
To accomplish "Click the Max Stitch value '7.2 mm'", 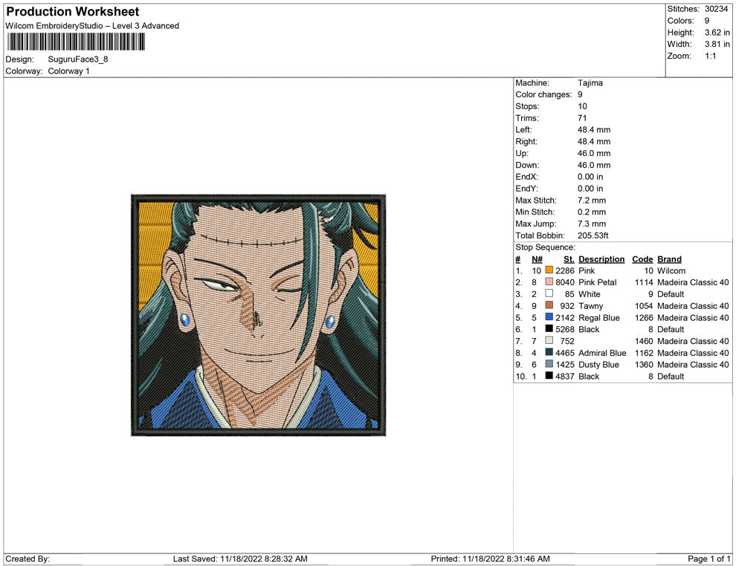I will 592,201.
